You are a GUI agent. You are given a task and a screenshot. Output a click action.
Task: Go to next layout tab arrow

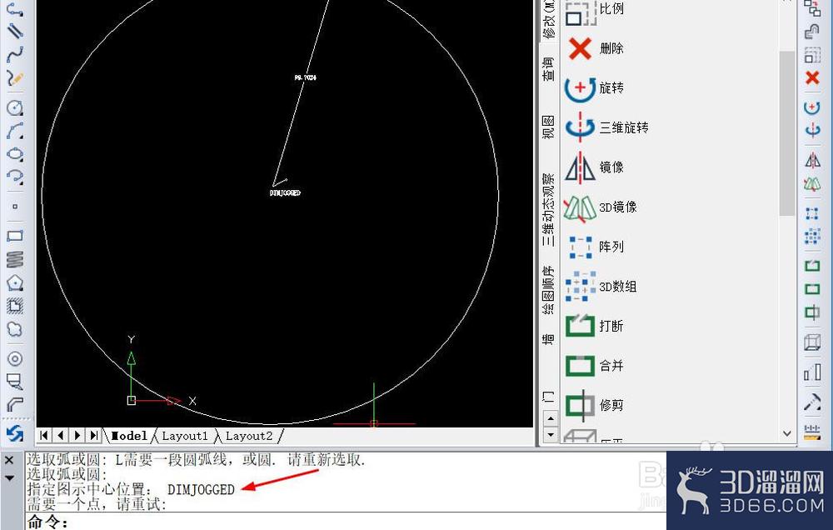coord(77,435)
